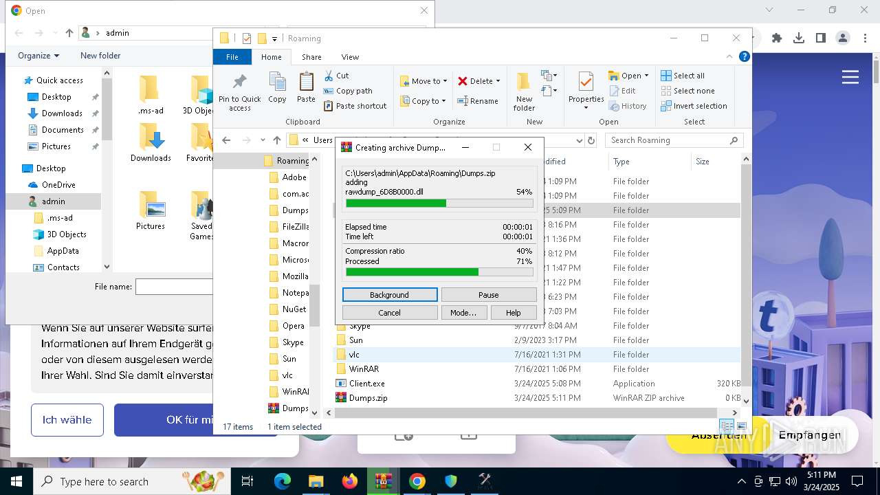The height and width of the screenshot is (495, 880).
Task: Open File Explorer taskbar icon
Action: click(x=316, y=481)
